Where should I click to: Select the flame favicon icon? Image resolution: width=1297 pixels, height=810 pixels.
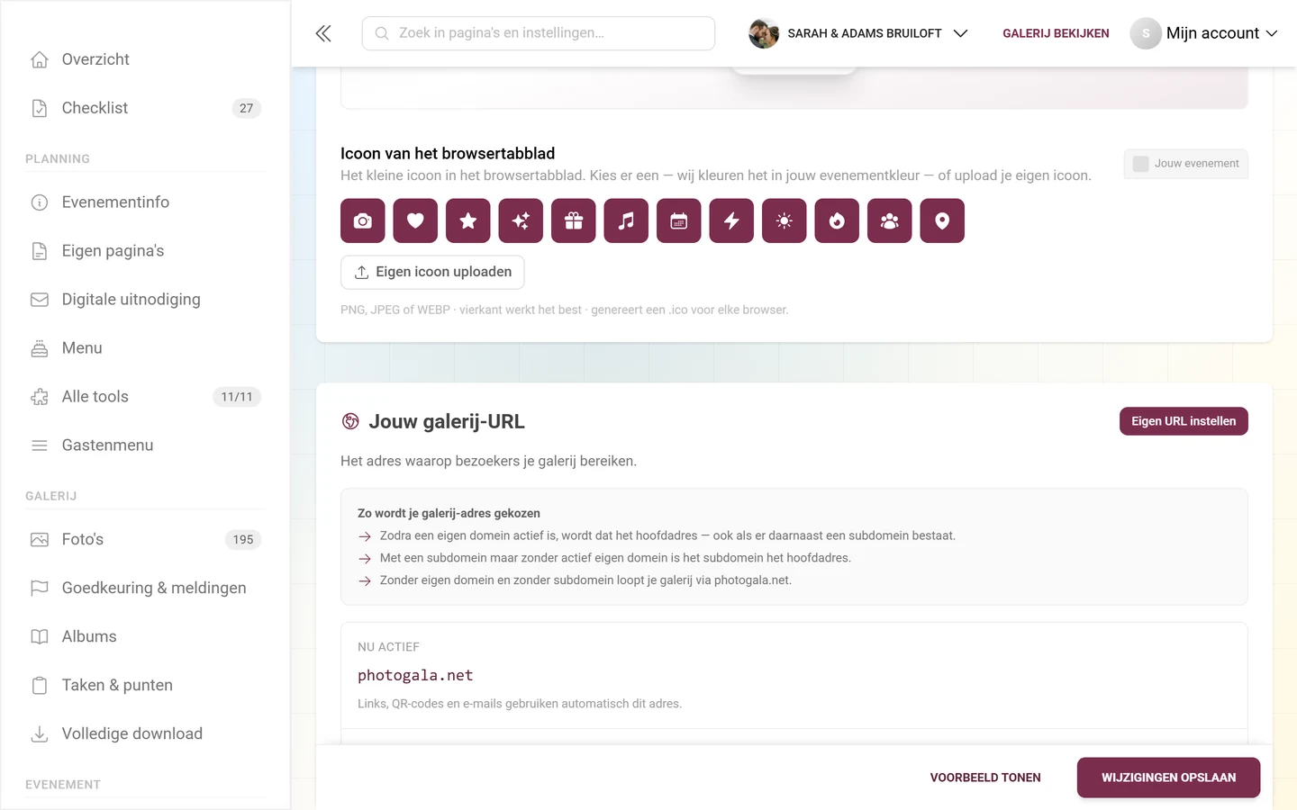[837, 220]
